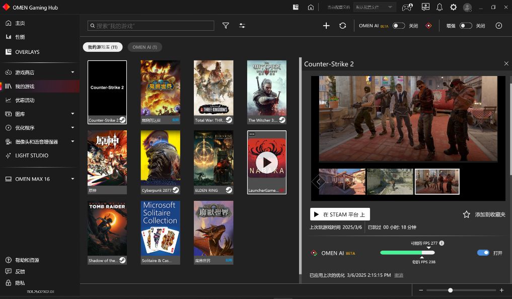512x299 pixels.
Task: Open the notifications bell
Action: point(440,7)
